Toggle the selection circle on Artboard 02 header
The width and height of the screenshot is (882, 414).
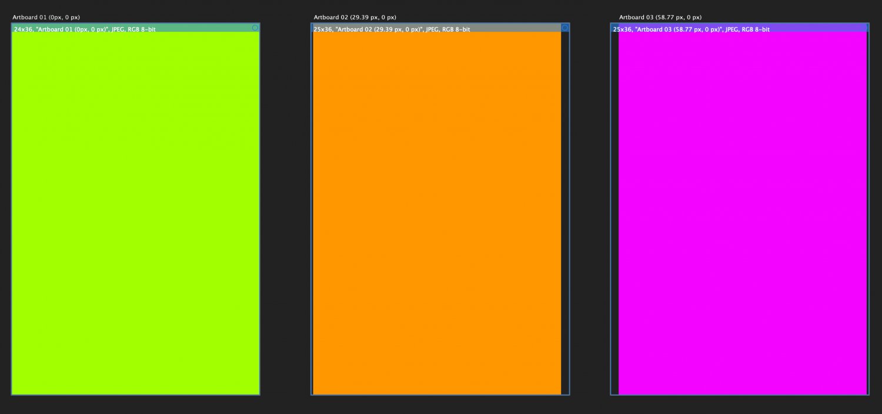[565, 28]
